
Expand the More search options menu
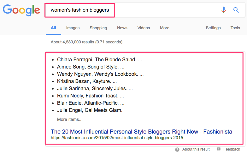click(165, 28)
